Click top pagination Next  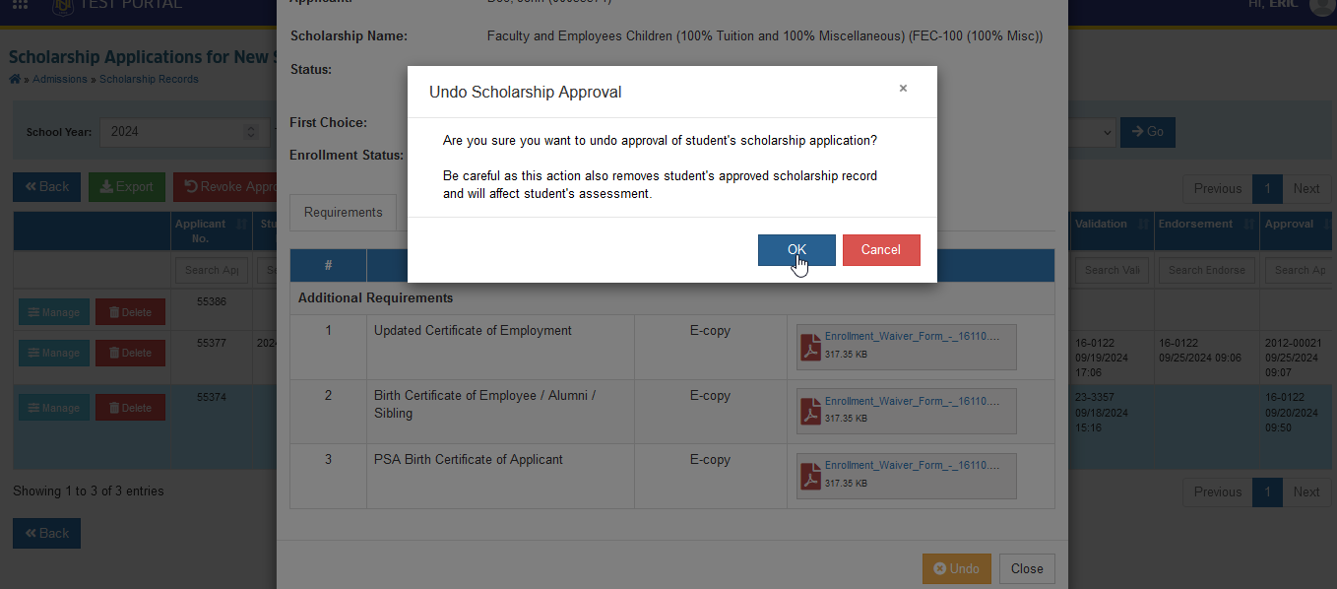coord(1306,189)
